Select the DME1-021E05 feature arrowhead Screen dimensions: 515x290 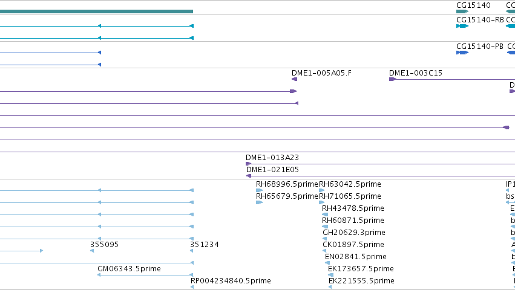(249, 176)
